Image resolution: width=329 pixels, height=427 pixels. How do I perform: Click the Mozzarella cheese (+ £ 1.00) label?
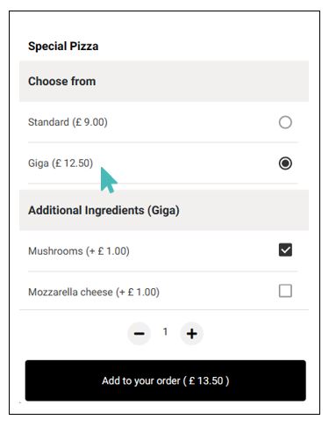(94, 292)
